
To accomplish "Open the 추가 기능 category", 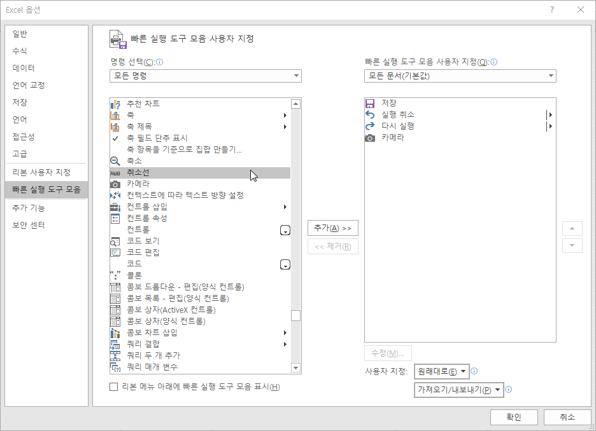I will click(46, 208).
